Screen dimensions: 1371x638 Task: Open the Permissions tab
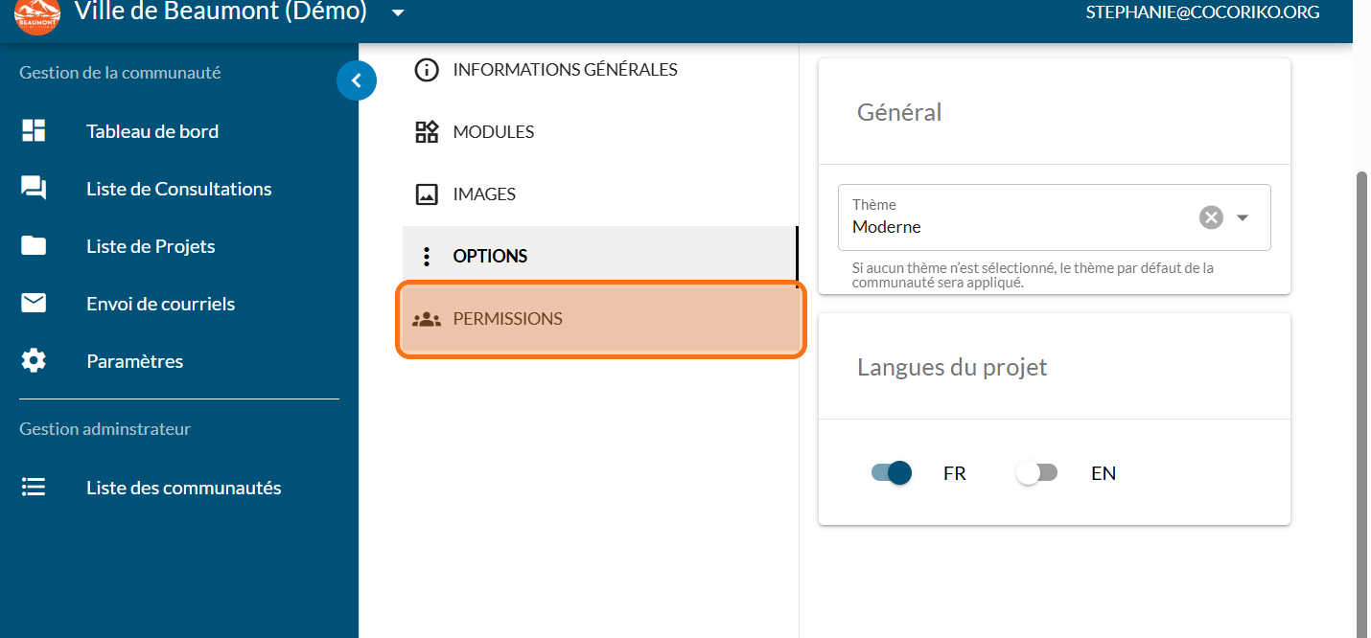pos(600,319)
